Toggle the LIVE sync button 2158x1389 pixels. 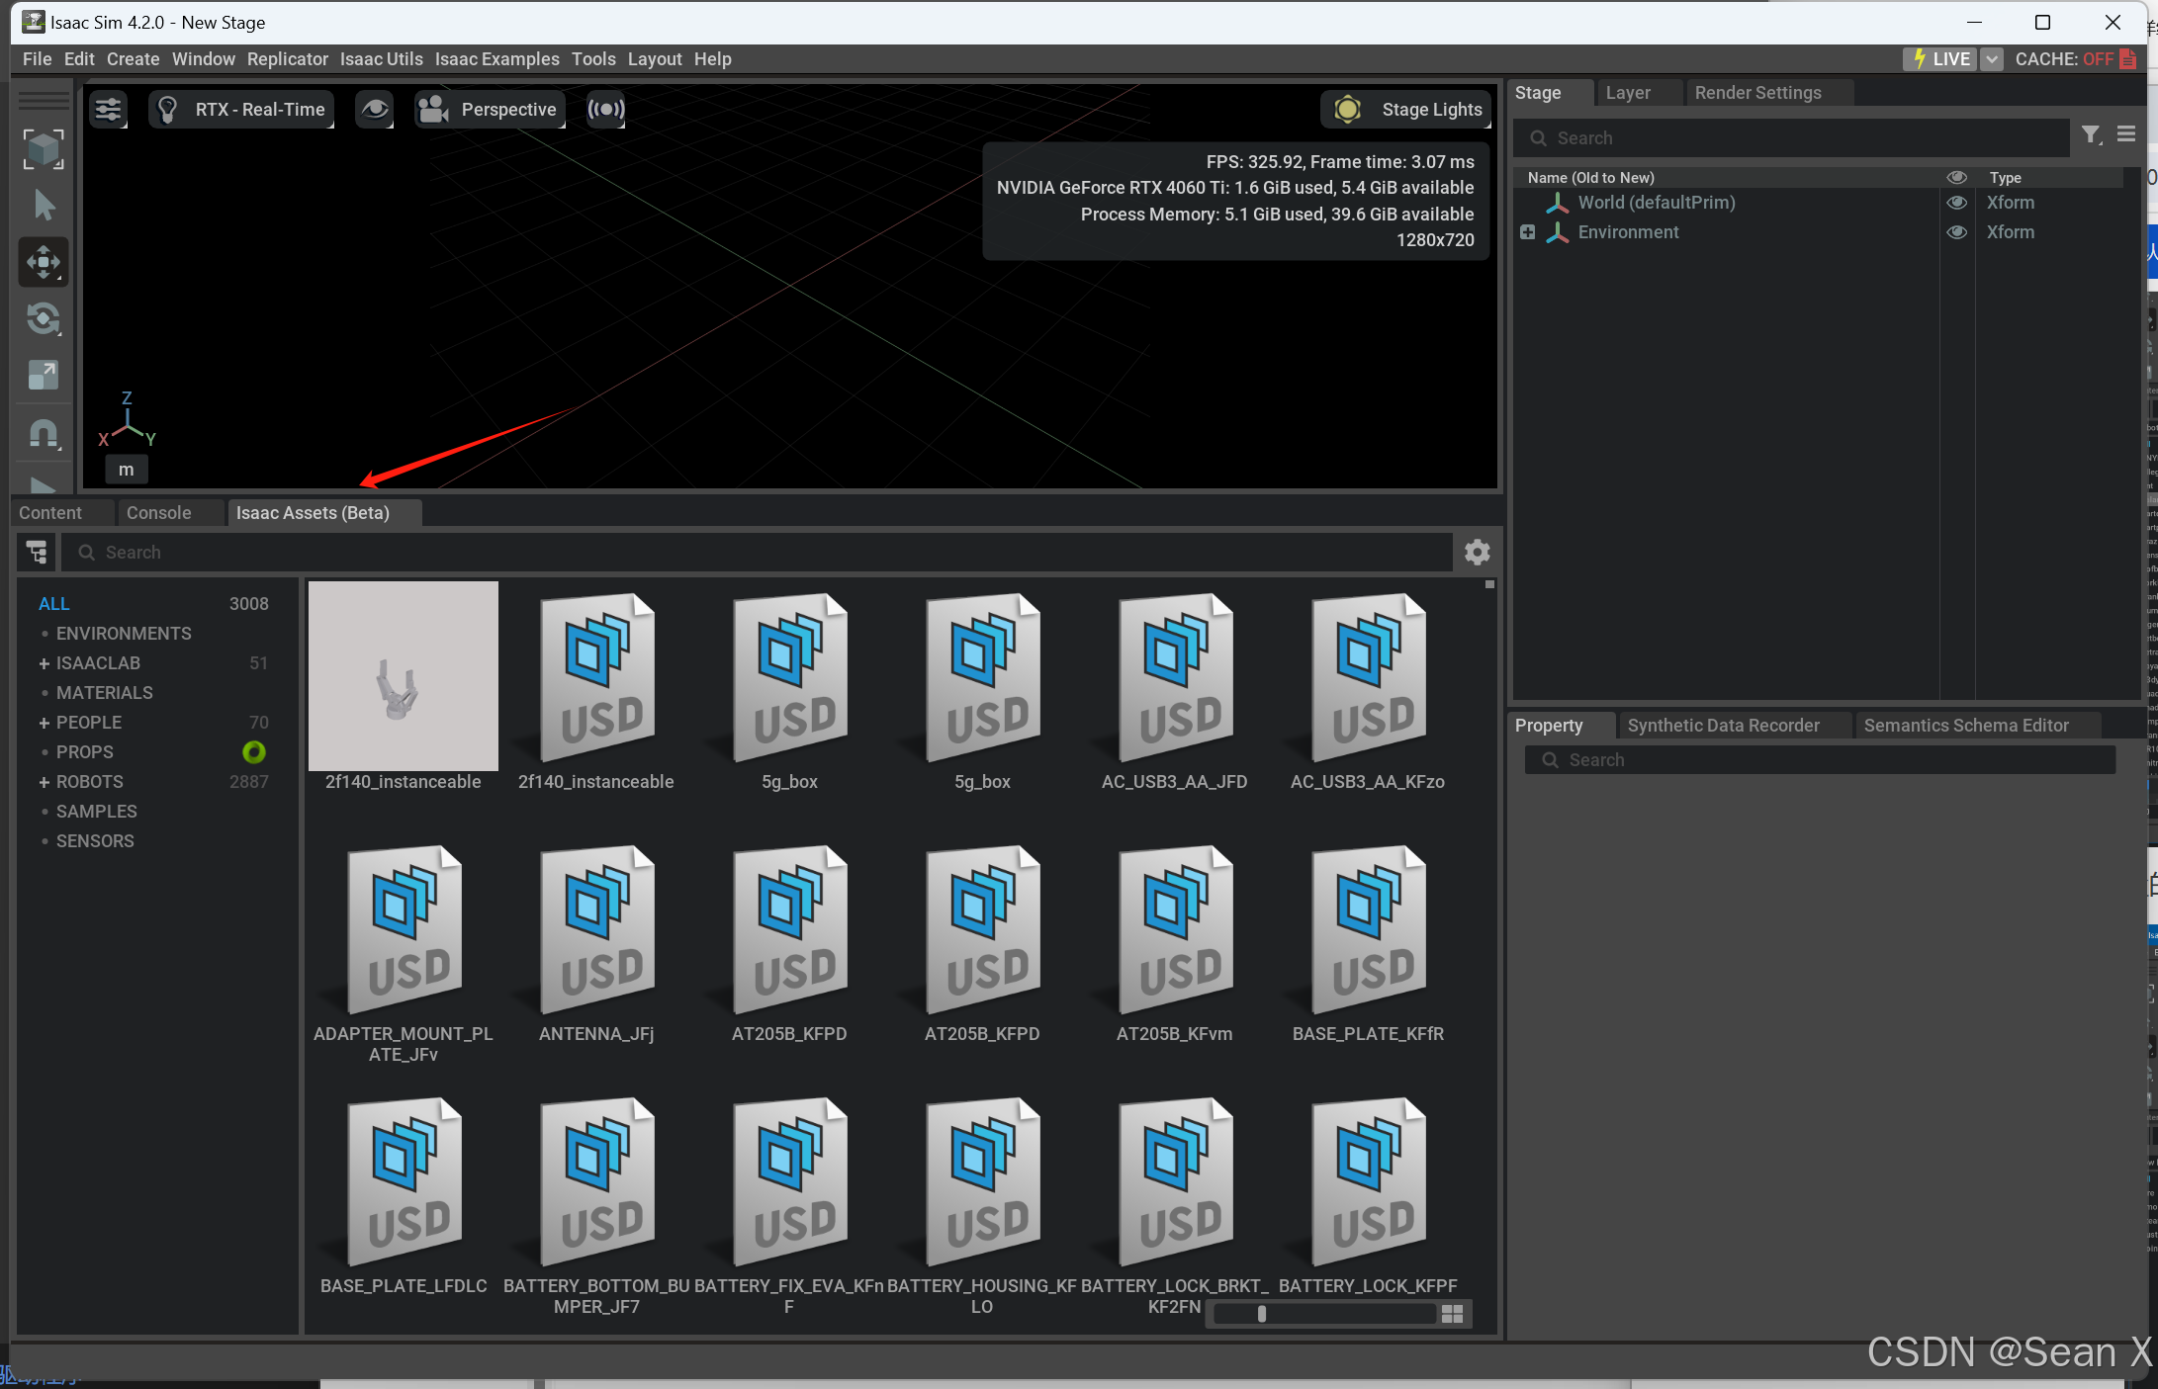coord(1941,59)
